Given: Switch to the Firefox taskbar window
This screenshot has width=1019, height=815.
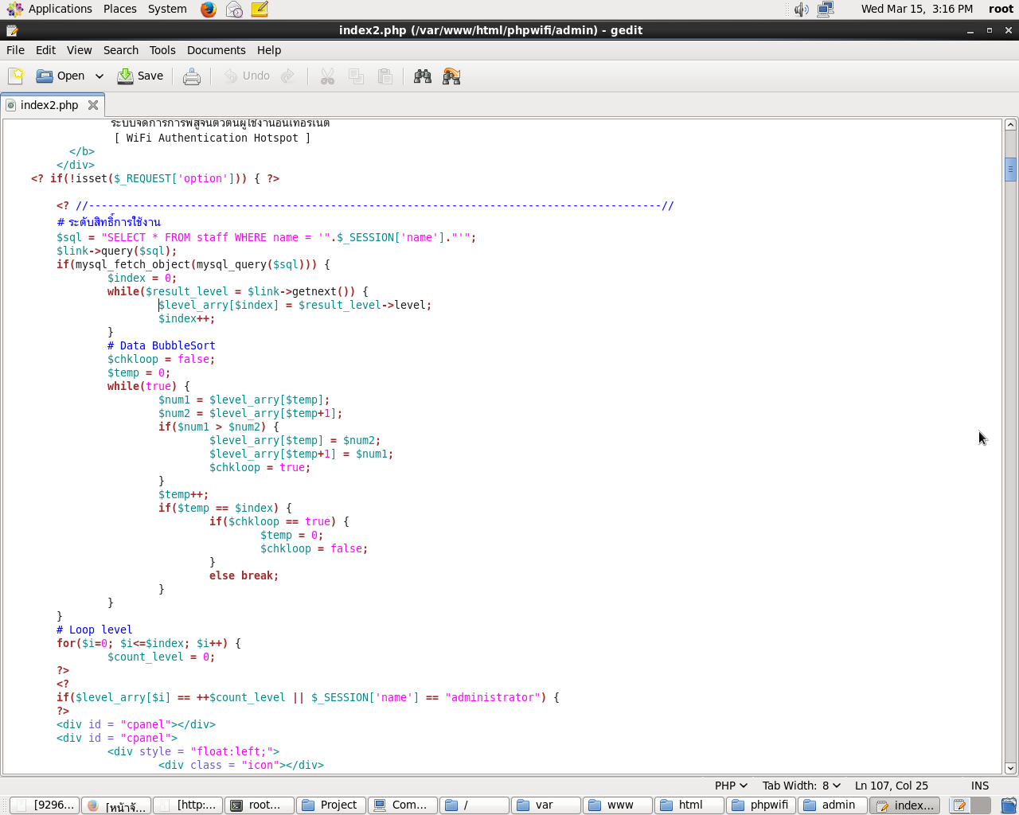Looking at the screenshot, I should point(116,805).
